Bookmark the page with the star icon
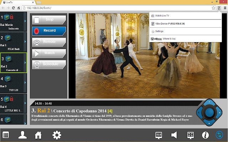This screenshot has height=142, width=228. coord(213,8)
